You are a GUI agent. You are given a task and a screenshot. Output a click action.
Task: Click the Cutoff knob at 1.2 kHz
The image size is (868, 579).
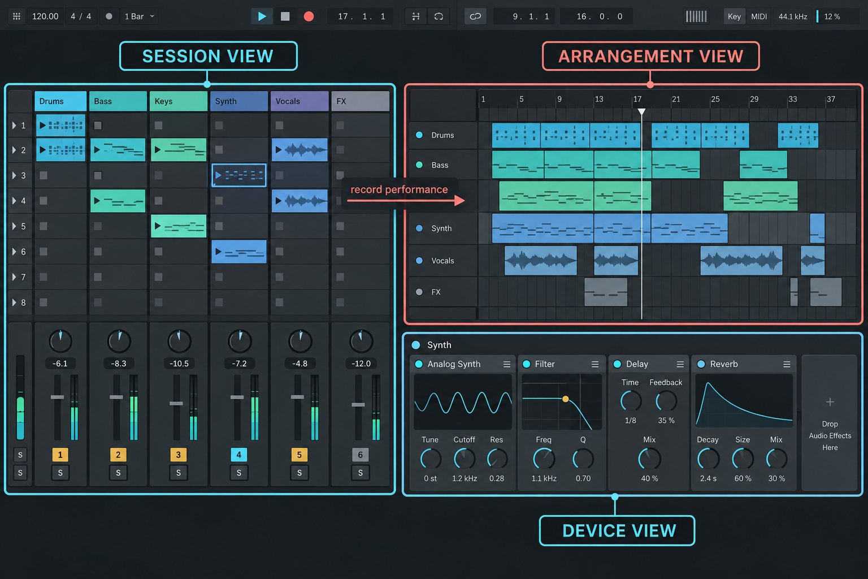(465, 459)
